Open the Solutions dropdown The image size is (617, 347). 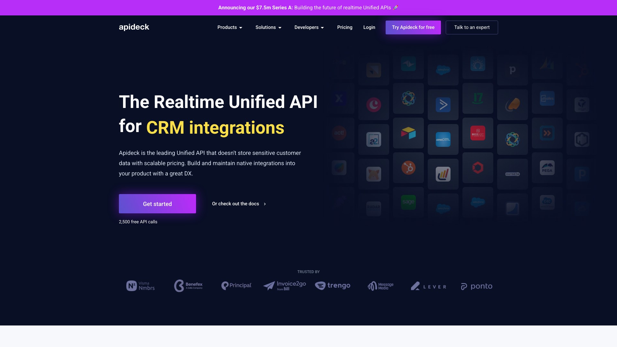point(268,27)
